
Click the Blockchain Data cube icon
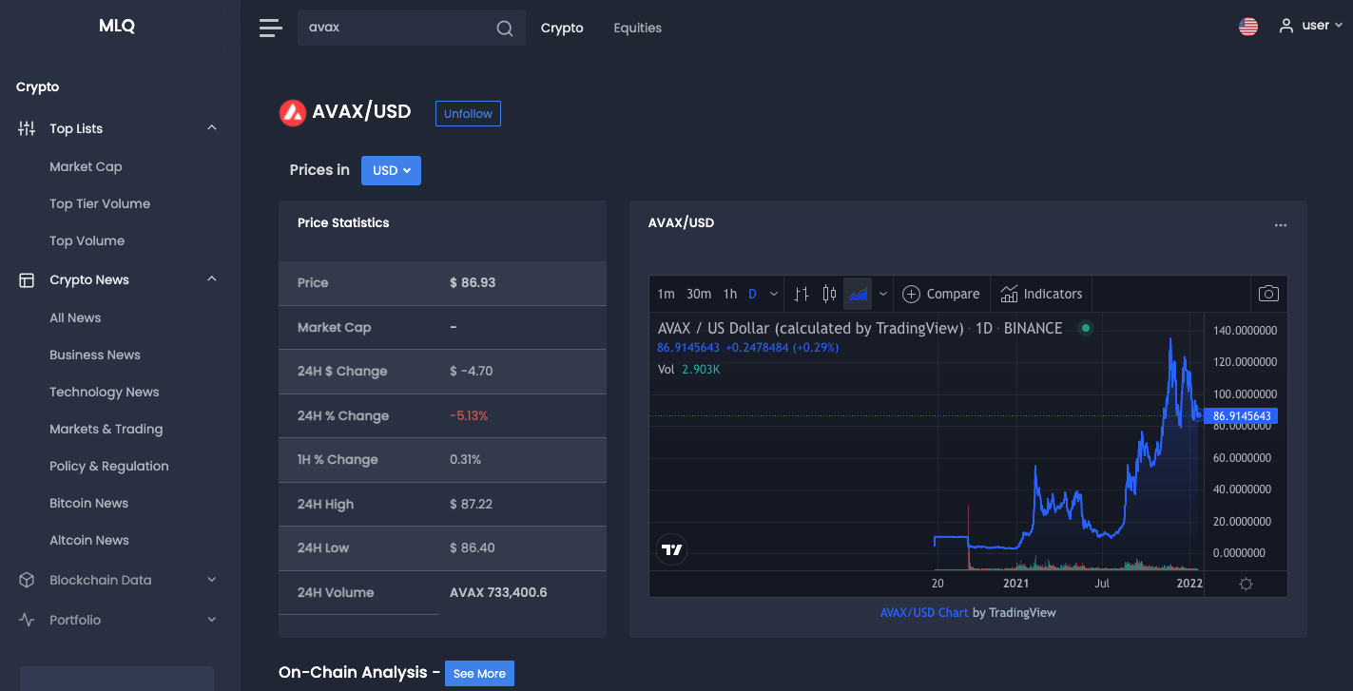27,580
